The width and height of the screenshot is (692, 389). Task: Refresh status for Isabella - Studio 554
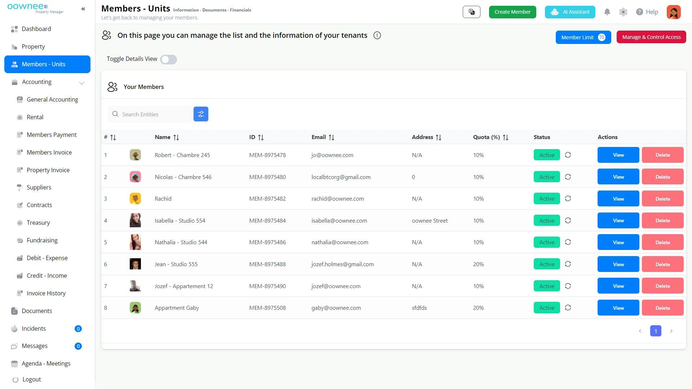coord(568,220)
